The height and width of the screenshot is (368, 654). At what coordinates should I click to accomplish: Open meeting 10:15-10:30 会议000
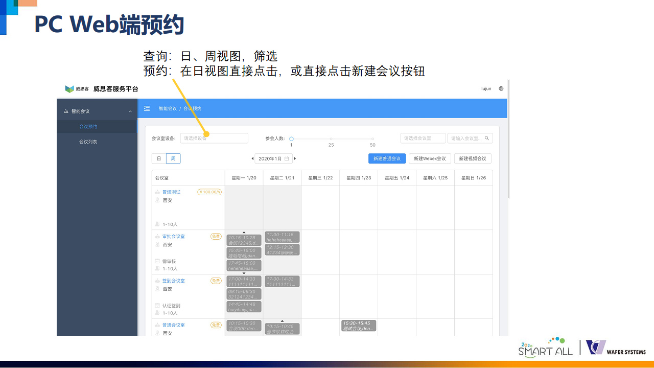(x=244, y=326)
